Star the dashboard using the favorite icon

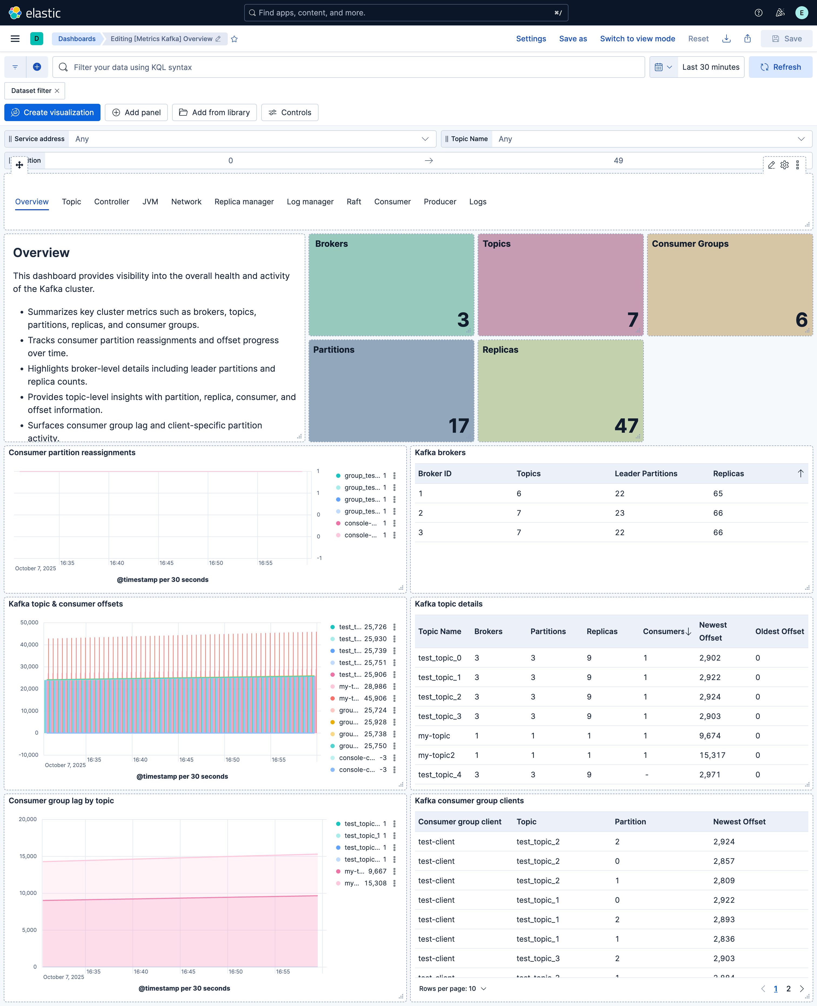(x=234, y=39)
